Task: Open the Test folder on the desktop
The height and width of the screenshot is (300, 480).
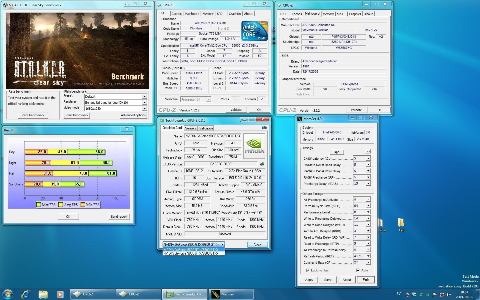Action: click(x=401, y=225)
